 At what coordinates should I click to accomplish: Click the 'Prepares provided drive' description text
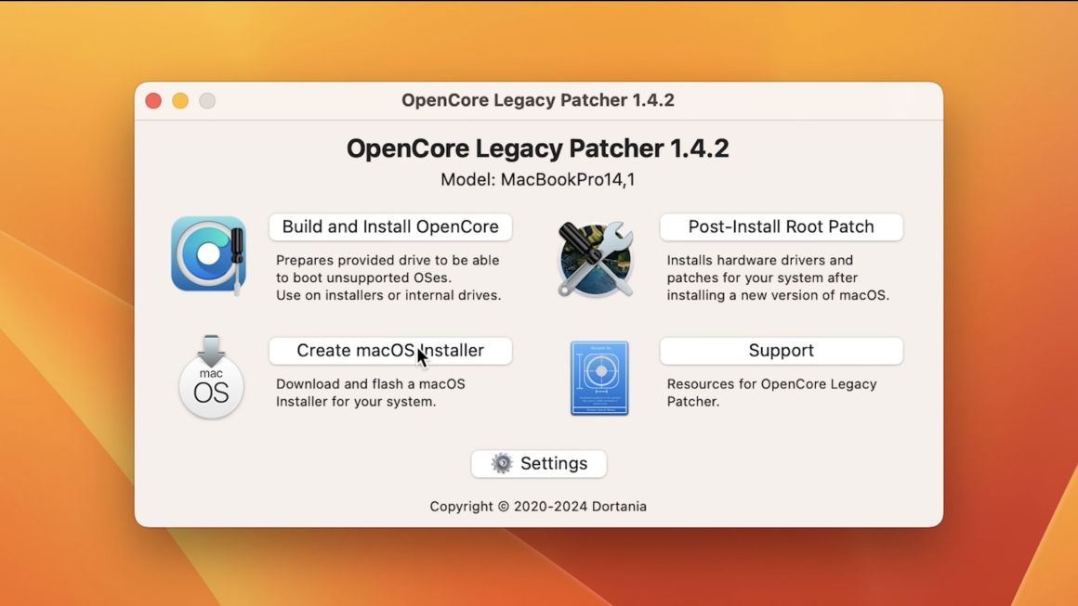click(388, 278)
